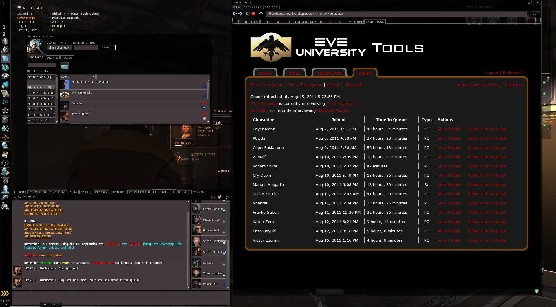Decrease chat font size with a-
This screenshot has height=307, width=556.
(14, 197)
